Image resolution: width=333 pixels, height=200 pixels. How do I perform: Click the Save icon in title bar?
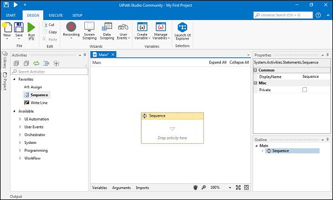click(x=6, y=4)
